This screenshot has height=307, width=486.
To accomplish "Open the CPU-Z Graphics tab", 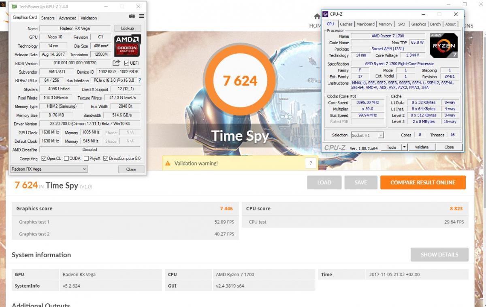I will [x=418, y=24].
